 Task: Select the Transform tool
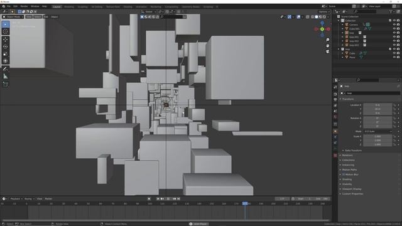click(x=6, y=61)
